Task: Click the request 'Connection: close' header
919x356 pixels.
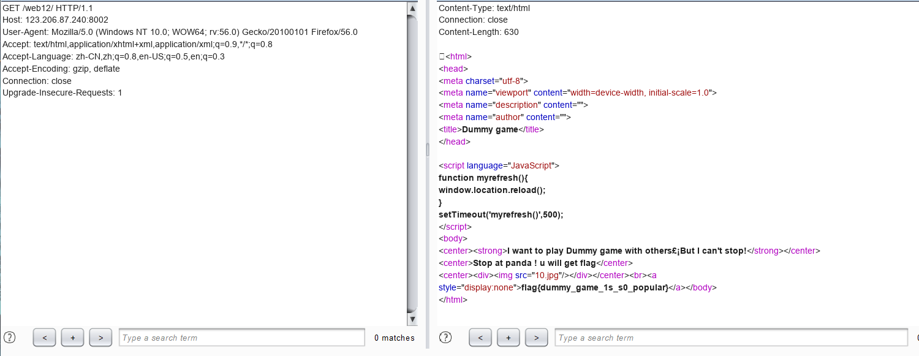Action: point(37,81)
